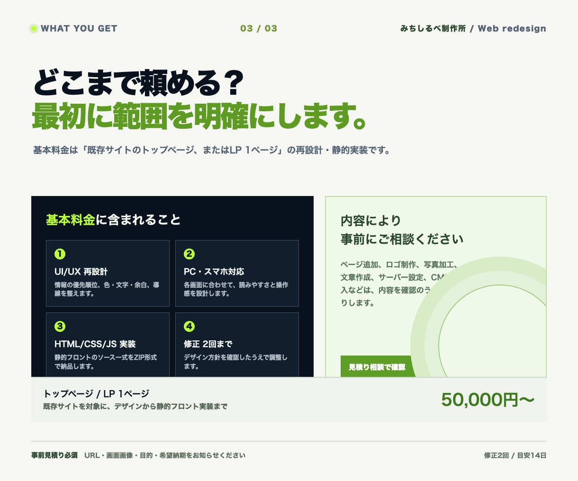Click the heading どこまで頼める?
The width and height of the screenshot is (578, 481).
(138, 83)
